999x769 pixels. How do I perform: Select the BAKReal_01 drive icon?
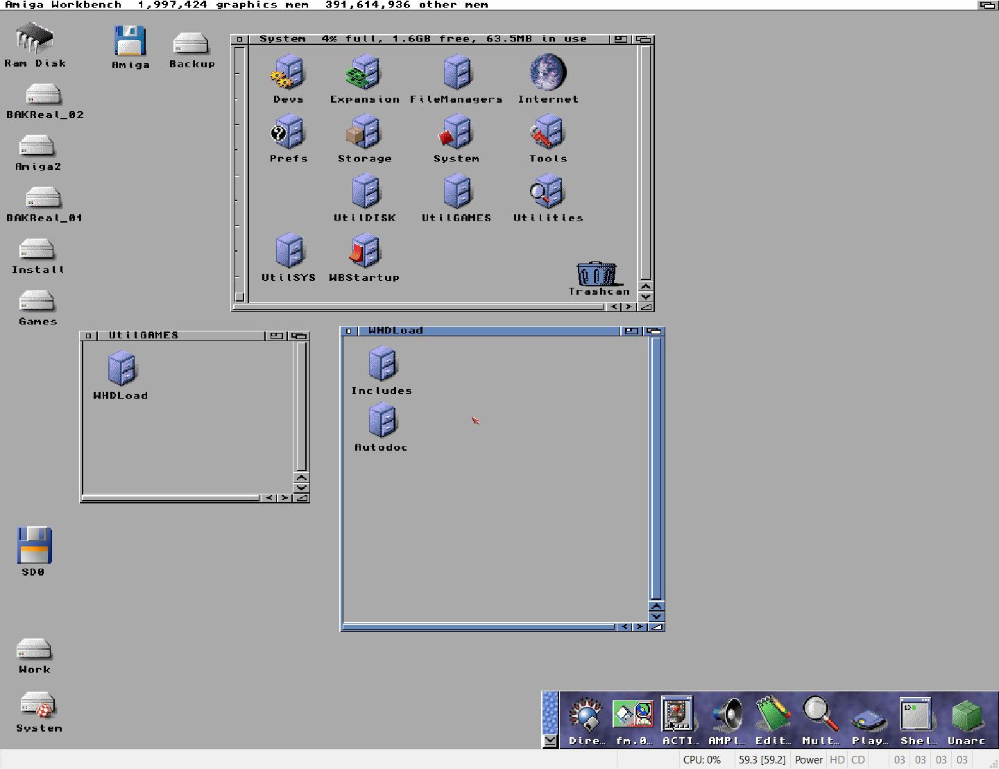(44, 198)
